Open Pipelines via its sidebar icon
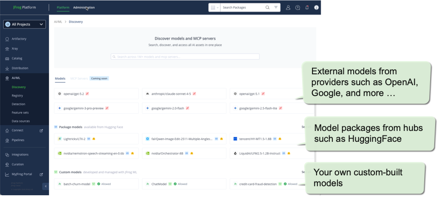This screenshot has width=437, height=198. pyautogui.click(x=7, y=140)
